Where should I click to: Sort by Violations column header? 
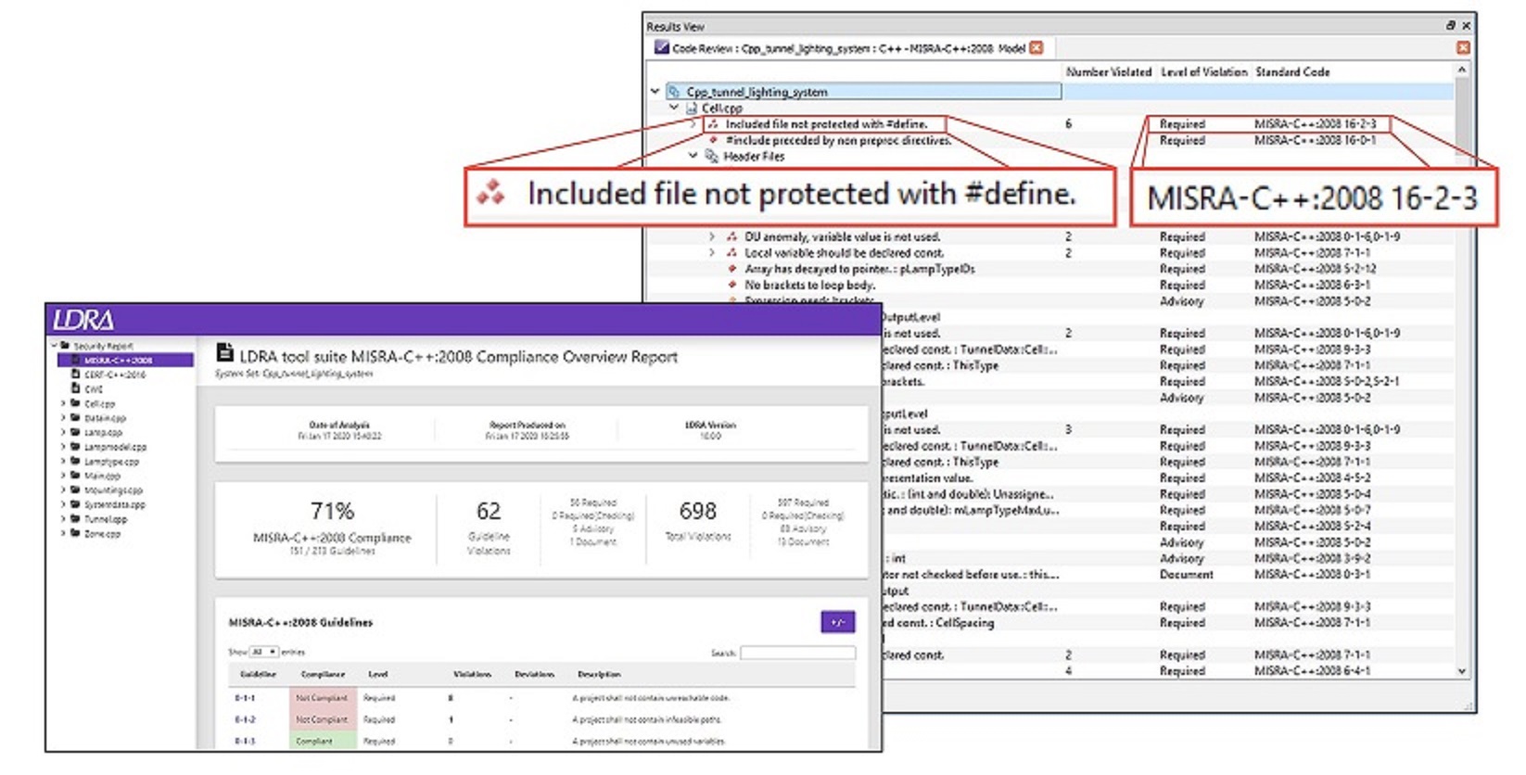[472, 674]
